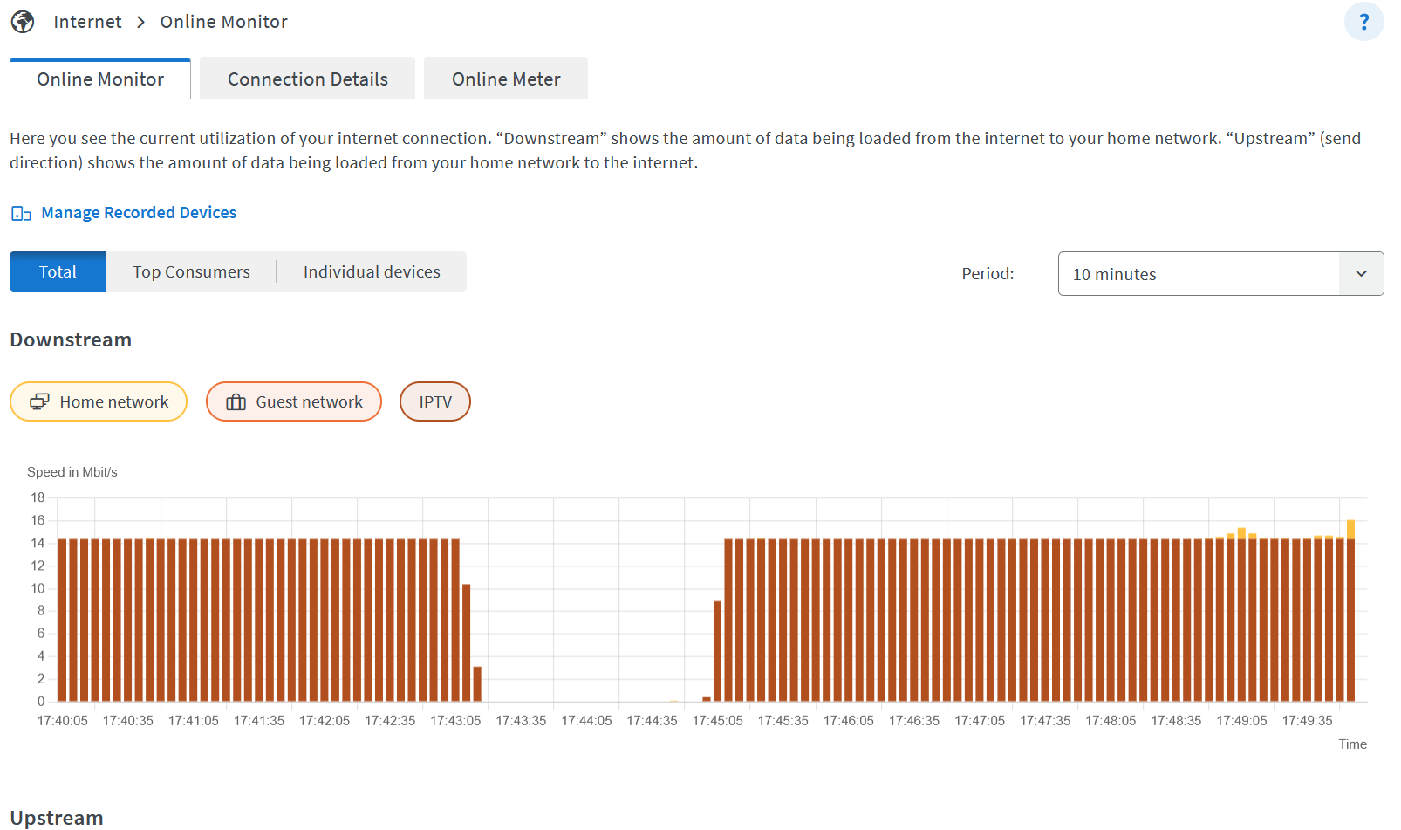Click the tallest yellow bar at chart end

click(1350, 529)
